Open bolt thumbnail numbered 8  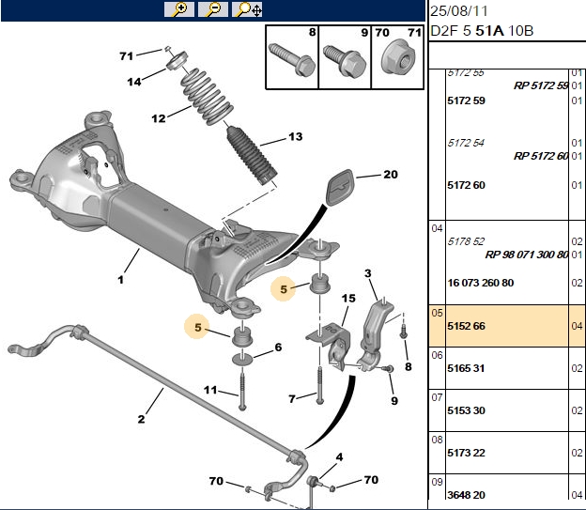pyautogui.click(x=292, y=57)
